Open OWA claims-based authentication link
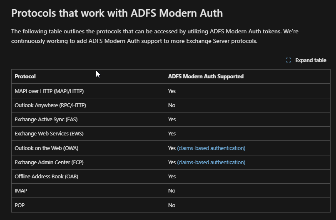Screen dimensions: 336x220 211,148
